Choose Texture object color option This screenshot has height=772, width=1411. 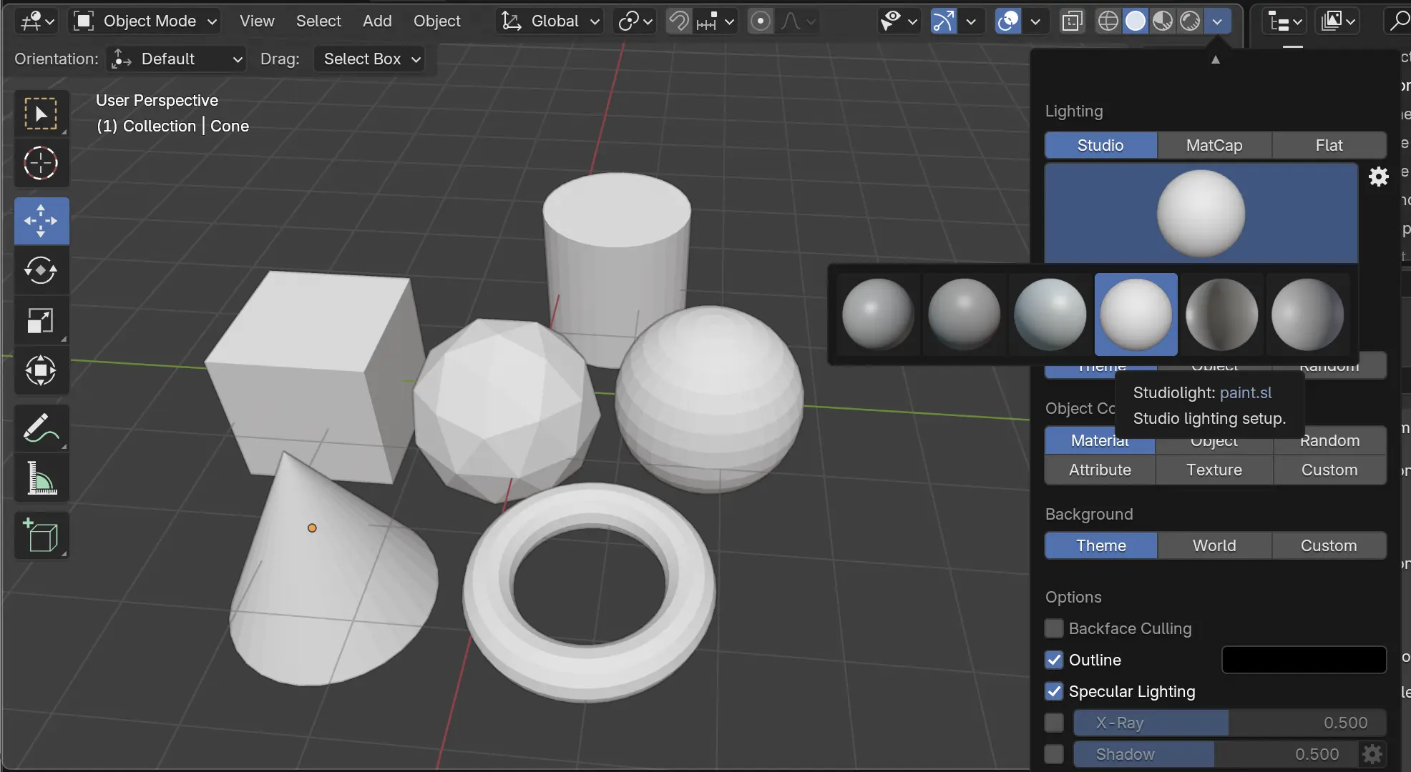click(x=1214, y=470)
